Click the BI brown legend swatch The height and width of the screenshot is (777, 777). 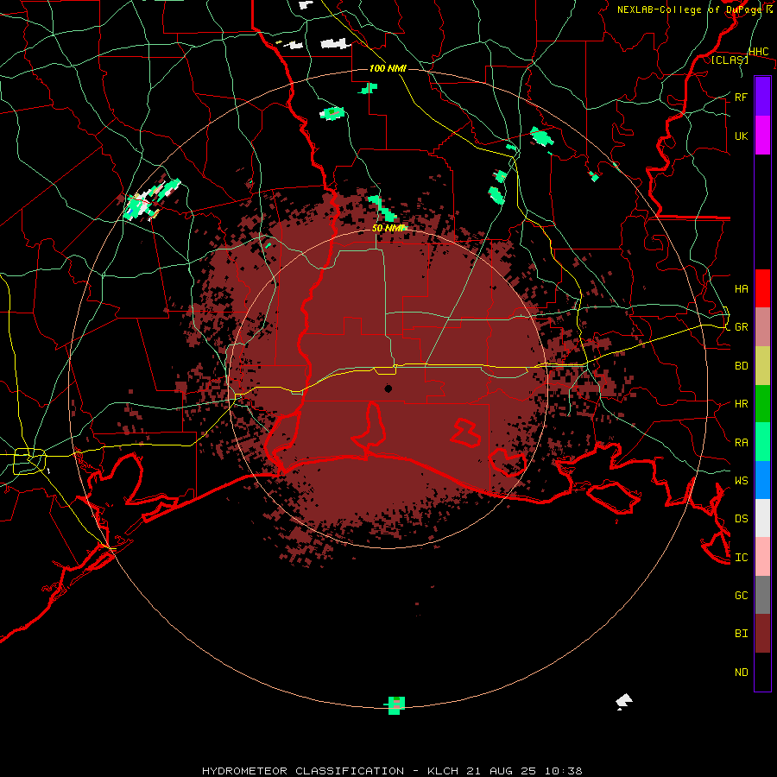coord(762,634)
